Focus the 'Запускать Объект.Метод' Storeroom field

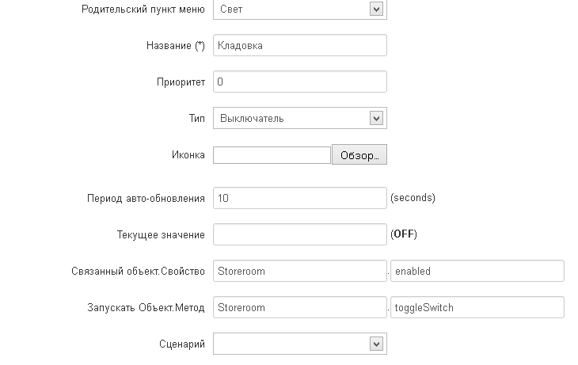point(299,307)
